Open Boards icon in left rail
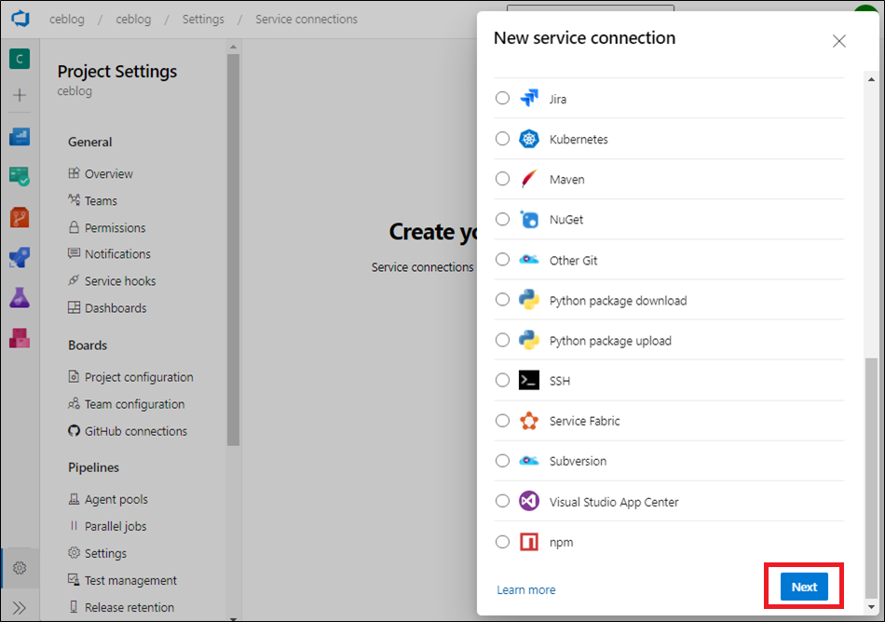The height and width of the screenshot is (622, 885). click(x=20, y=177)
